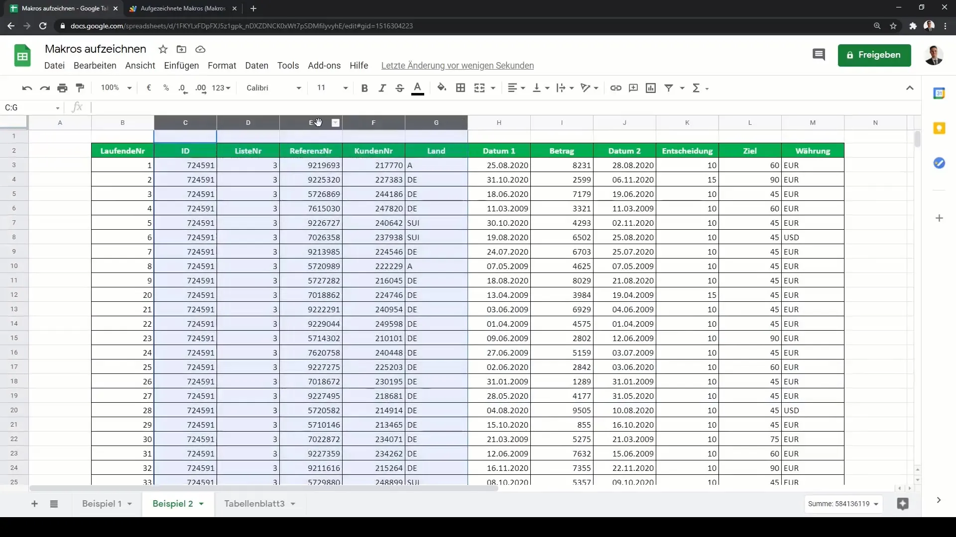Add a new sheet
Screen dimensions: 956x537
click(34, 504)
